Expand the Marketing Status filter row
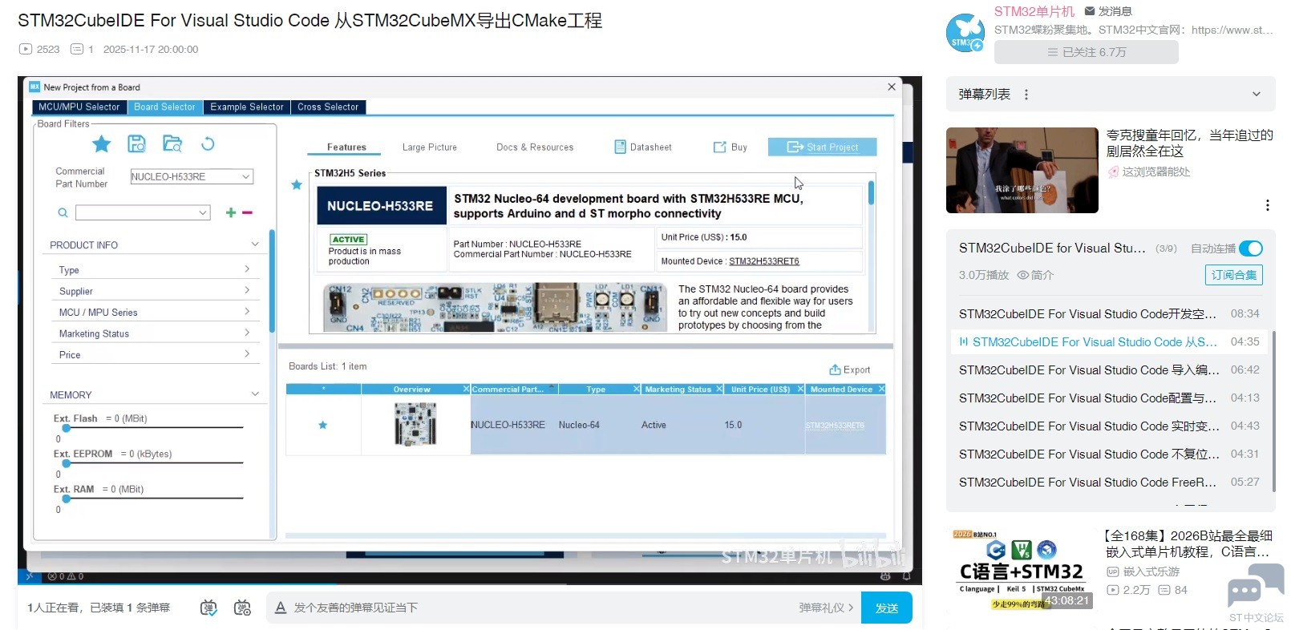Screen dimensions: 1291x630 tap(157, 333)
